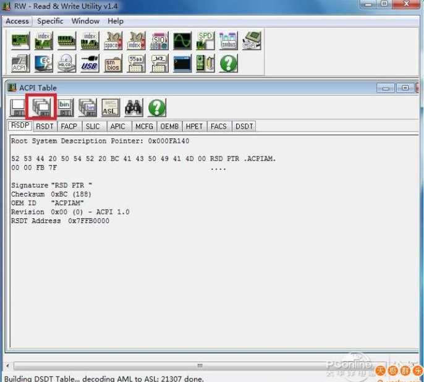
Task: Click Save floppy icon in ACPI Table toolbar
Action: click(x=18, y=108)
